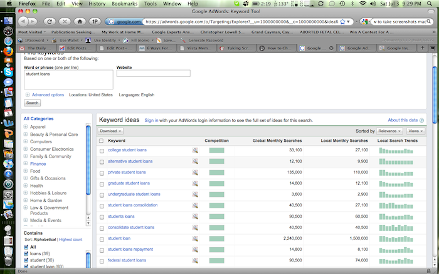Check the box for graduate student loans

pyautogui.click(x=102, y=183)
